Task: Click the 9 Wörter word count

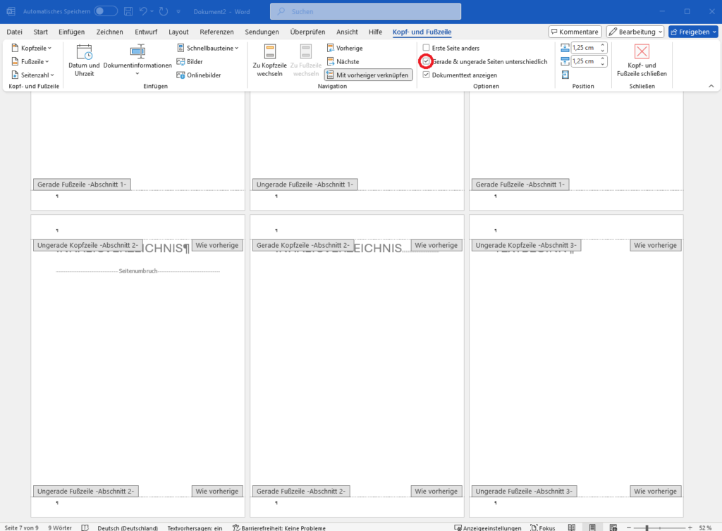Action: [x=60, y=527]
